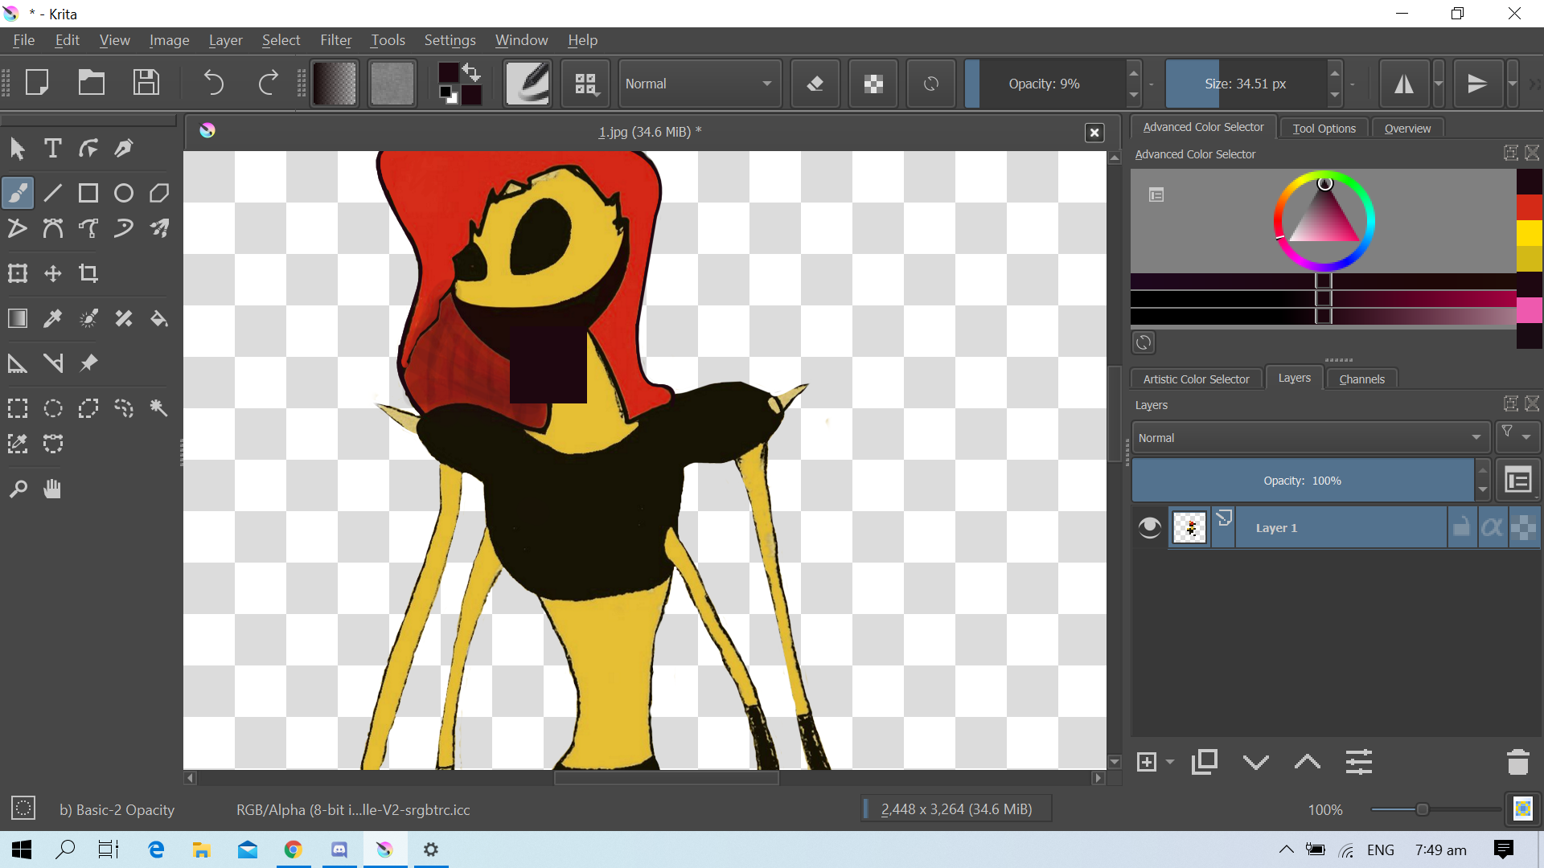Select the Pan hand tool
Image resolution: width=1544 pixels, height=868 pixels.
click(53, 489)
